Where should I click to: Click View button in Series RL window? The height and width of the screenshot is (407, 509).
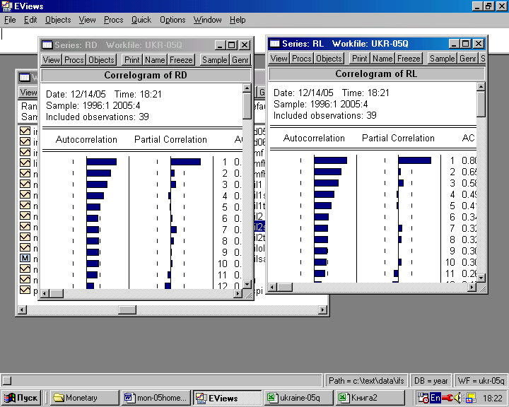point(279,59)
